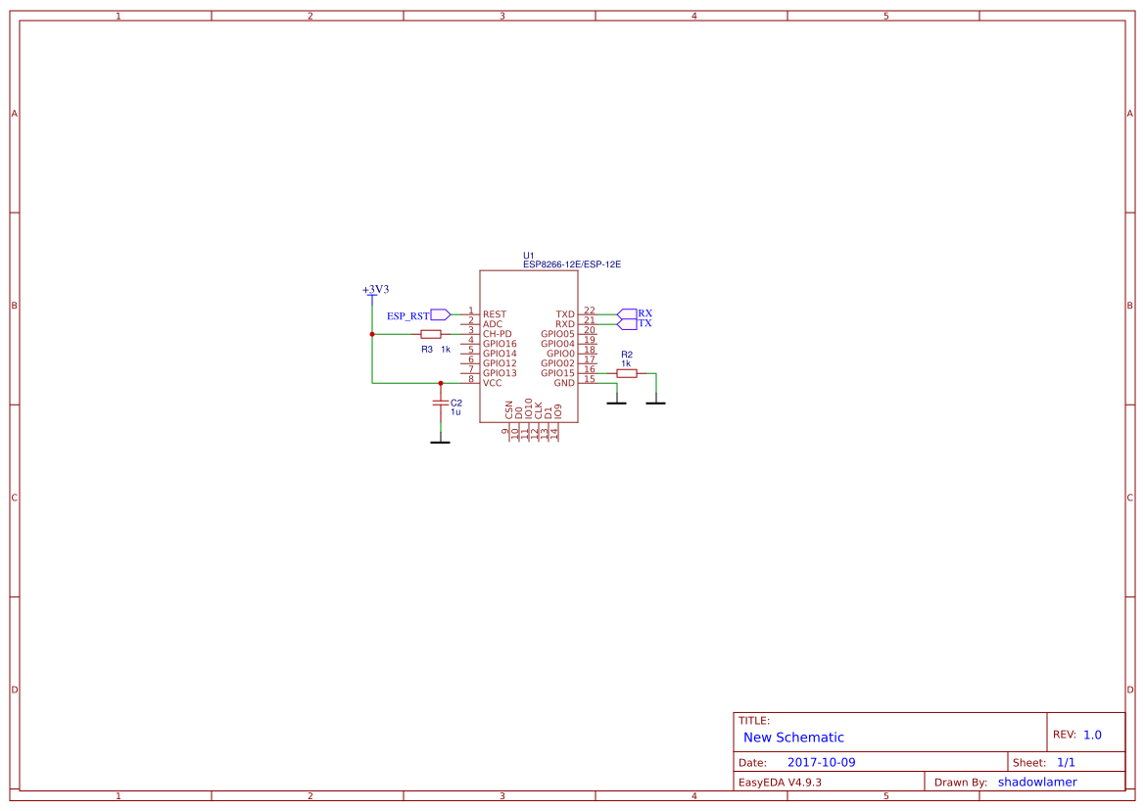Viewport: 1145px width, 811px height.
Task: Click the TXD pin label
Action: click(563, 314)
